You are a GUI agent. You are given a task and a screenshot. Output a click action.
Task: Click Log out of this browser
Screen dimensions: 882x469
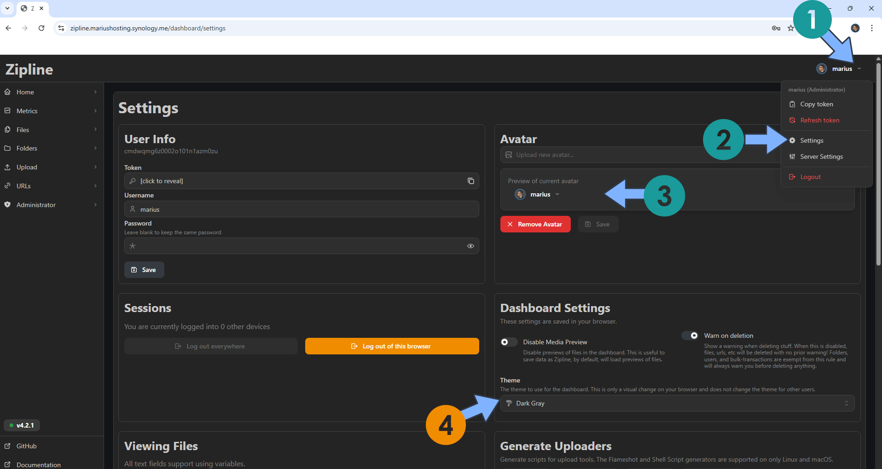click(392, 346)
